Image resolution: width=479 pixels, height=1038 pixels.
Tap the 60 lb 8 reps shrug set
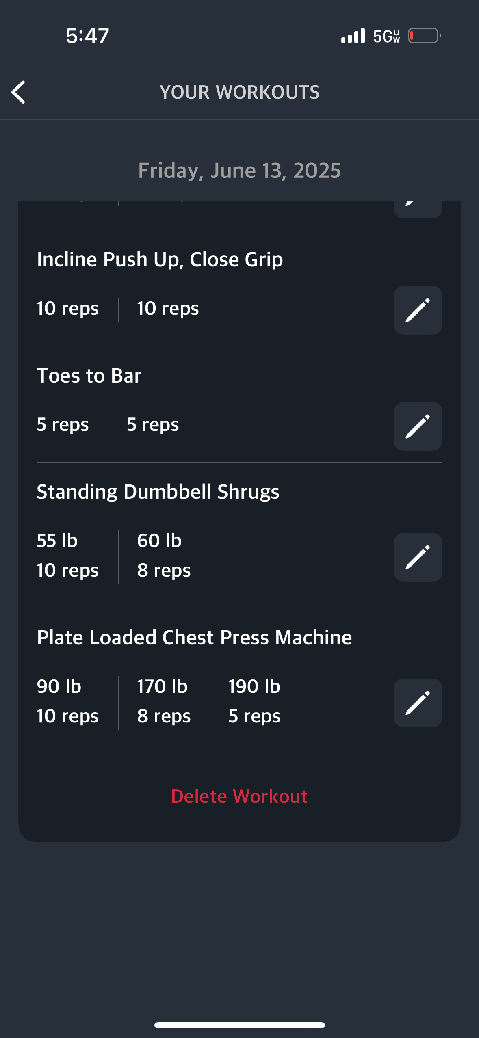(164, 555)
